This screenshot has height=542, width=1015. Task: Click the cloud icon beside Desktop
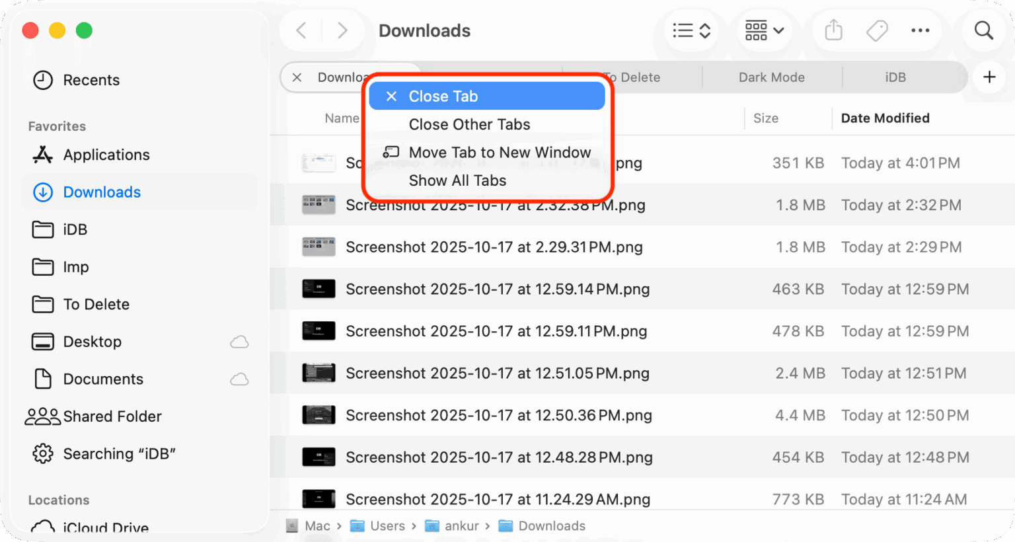239,342
